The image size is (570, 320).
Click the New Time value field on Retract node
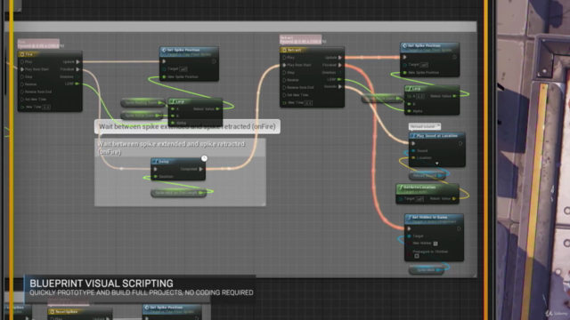click(x=309, y=103)
